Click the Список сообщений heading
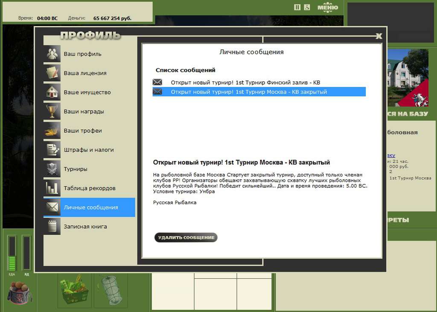437x312 pixels. [x=185, y=70]
